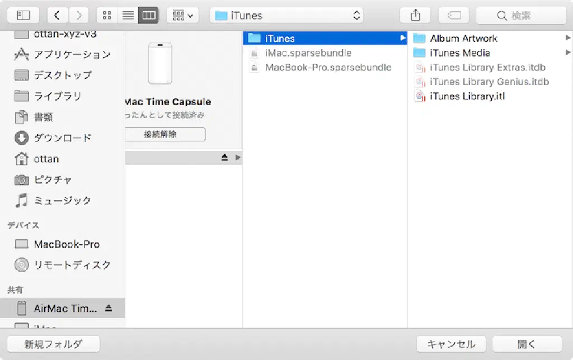Switch to list view mode

tap(128, 16)
